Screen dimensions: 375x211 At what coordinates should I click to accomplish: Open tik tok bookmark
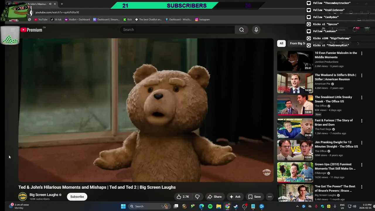click(56, 19)
